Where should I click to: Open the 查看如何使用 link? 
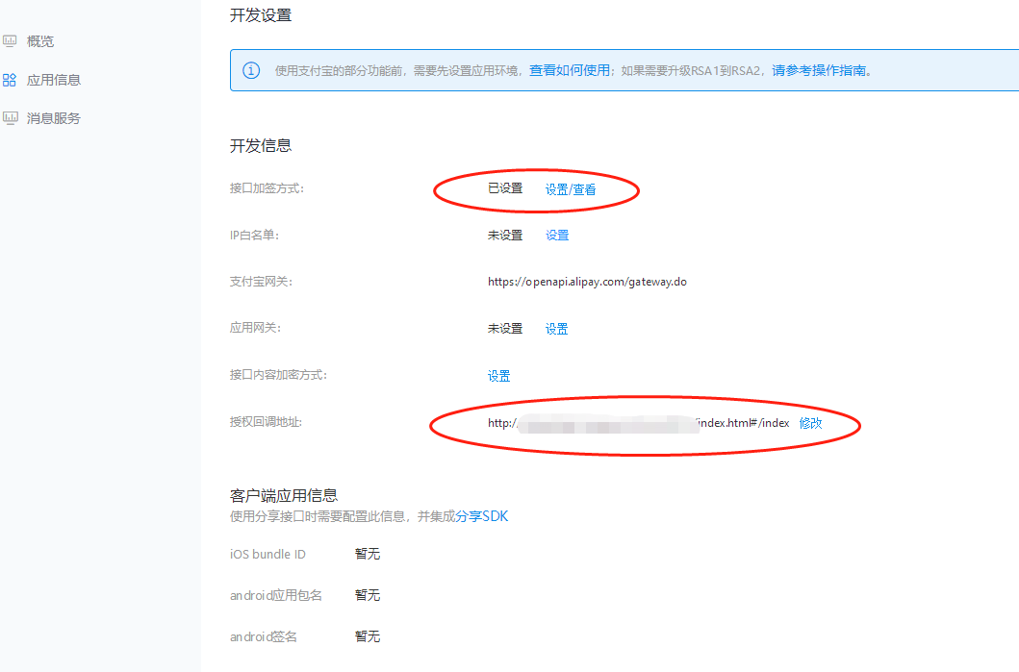pos(570,70)
